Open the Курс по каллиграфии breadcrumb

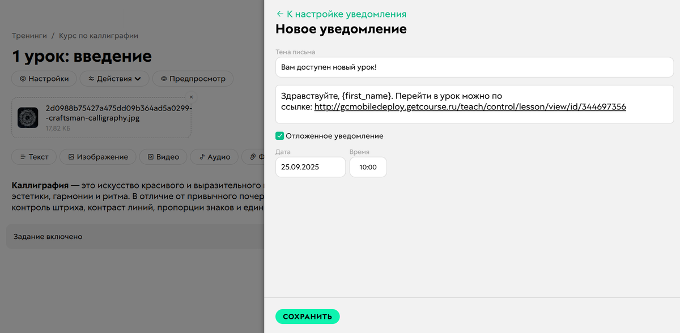tap(96, 35)
